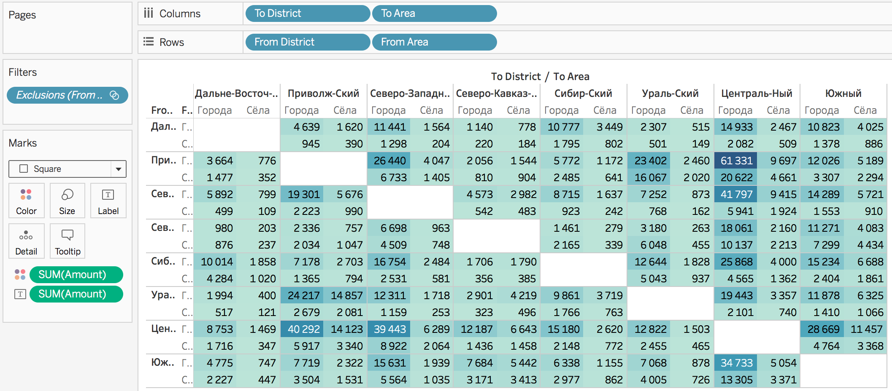Click the Columns shelf grid icon
Viewport: 892px width, 391px height.
[x=148, y=13]
